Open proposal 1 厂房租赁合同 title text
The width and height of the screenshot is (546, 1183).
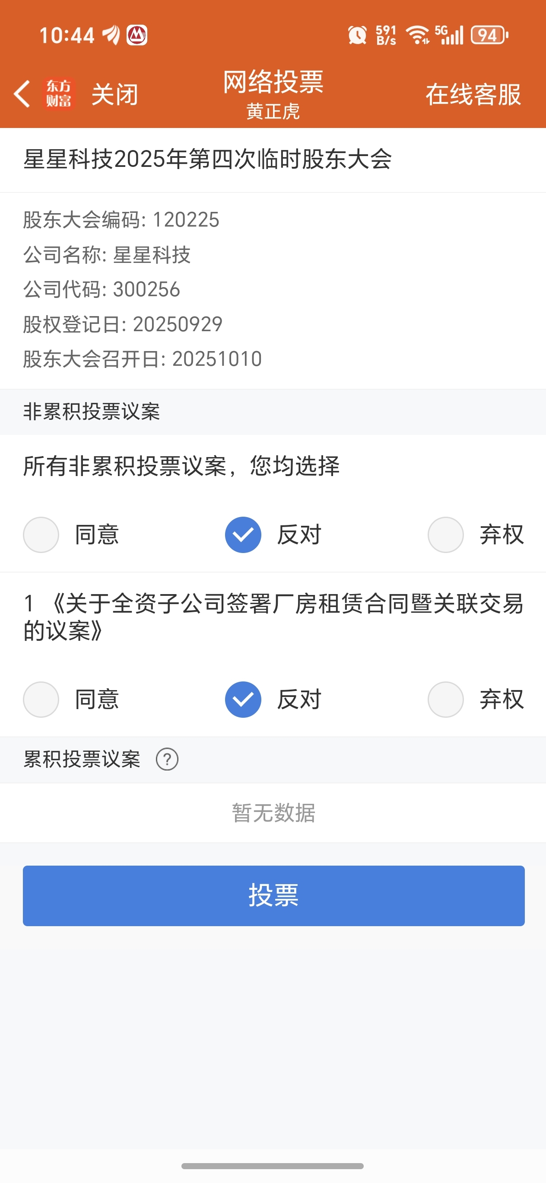coord(273,617)
